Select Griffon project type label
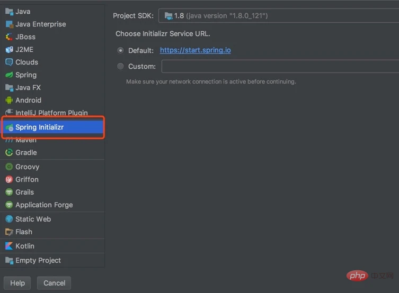 [27, 179]
